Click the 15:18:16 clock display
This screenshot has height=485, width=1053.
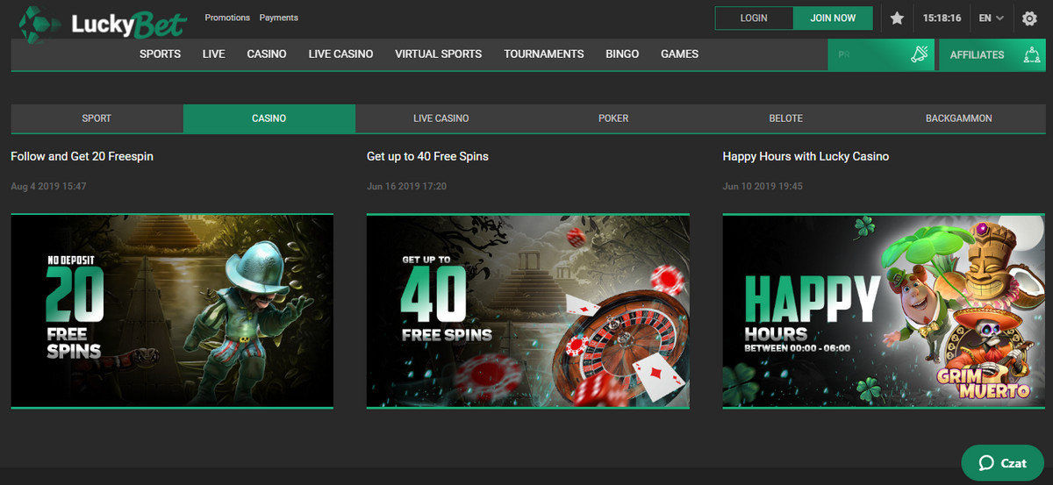click(x=942, y=18)
